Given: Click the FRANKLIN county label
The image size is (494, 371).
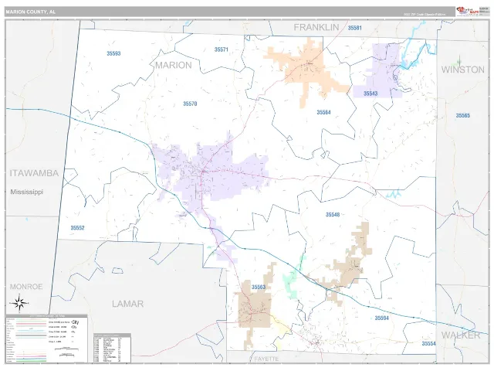Looking at the screenshot, I should [x=316, y=28].
